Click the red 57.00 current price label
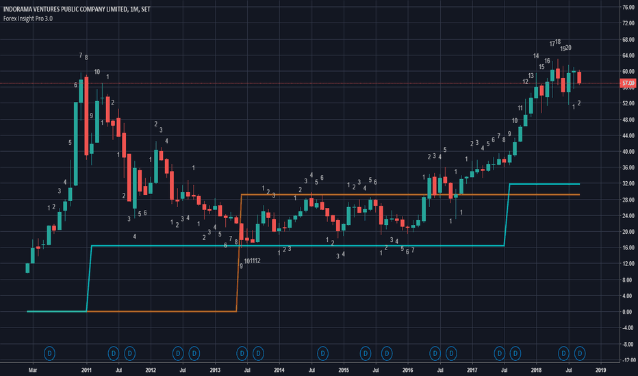The width and height of the screenshot is (638, 376). [x=628, y=83]
